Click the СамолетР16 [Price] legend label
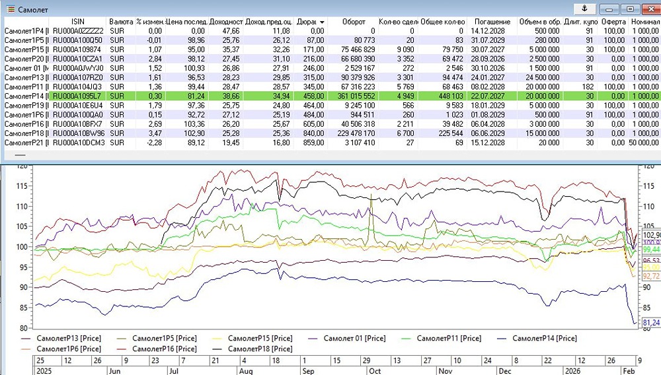The width and height of the screenshot is (661, 375). click(x=165, y=349)
